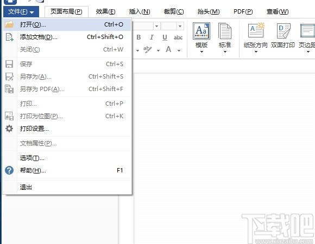Click the font color A icon

click(x=168, y=49)
